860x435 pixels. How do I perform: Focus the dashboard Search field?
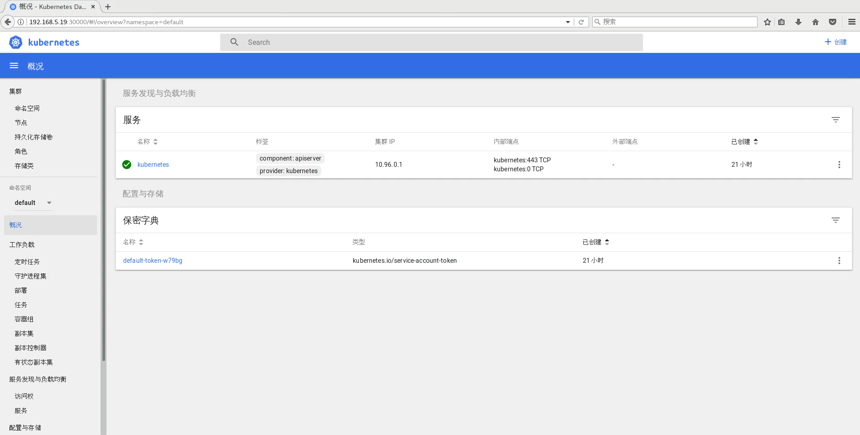click(431, 42)
